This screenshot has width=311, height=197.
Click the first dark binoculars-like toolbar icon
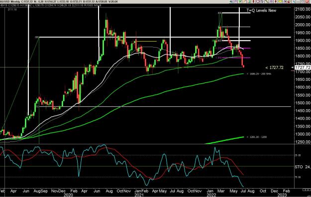231,1
